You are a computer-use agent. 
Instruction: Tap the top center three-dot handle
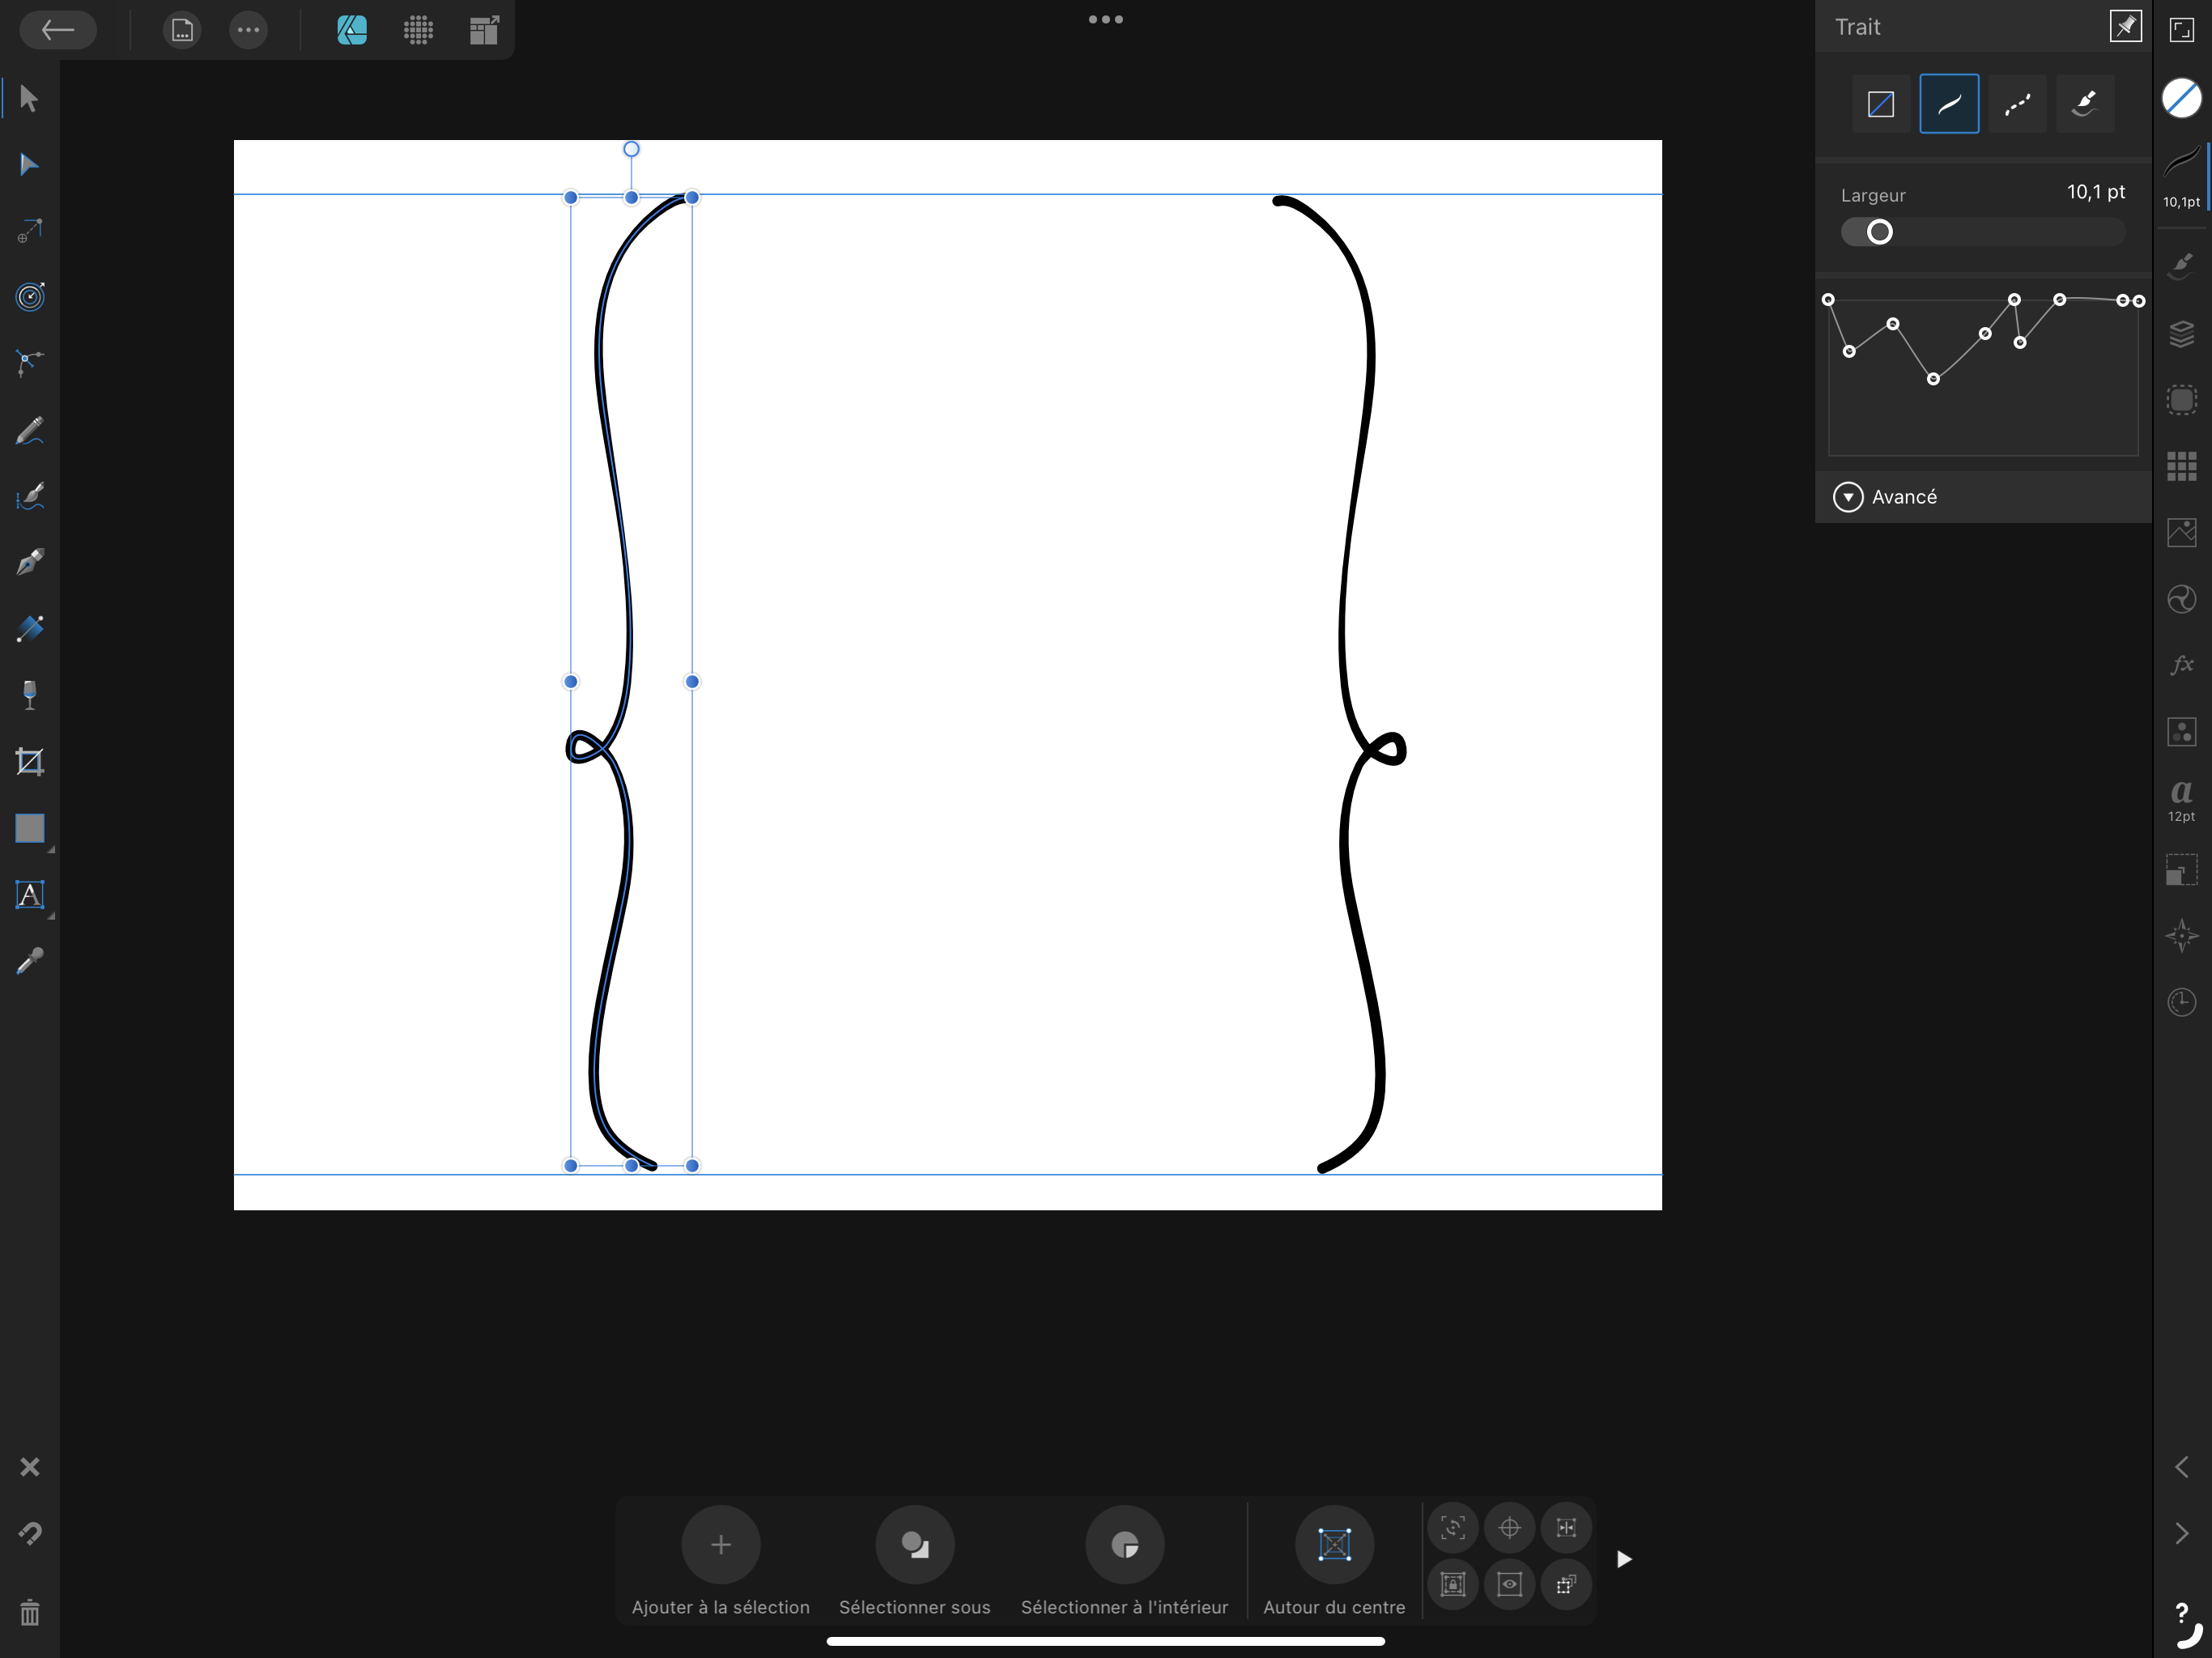tap(1106, 19)
